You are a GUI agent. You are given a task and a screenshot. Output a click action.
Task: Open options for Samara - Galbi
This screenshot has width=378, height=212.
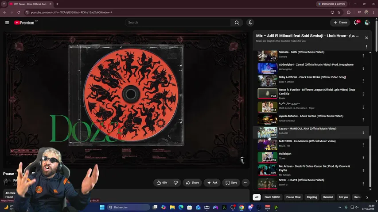pos(363,56)
